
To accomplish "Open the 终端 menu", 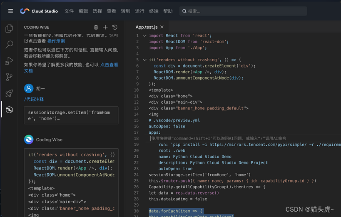I will tap(154, 11).
